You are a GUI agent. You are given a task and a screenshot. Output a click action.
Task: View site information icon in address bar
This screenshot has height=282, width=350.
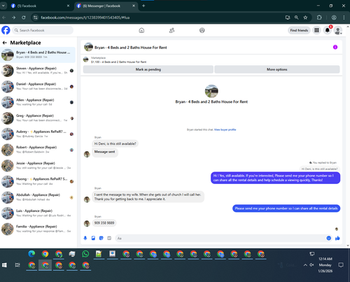[35, 17]
